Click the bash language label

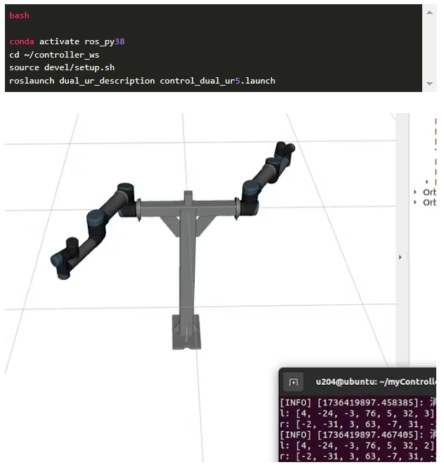click(20, 15)
